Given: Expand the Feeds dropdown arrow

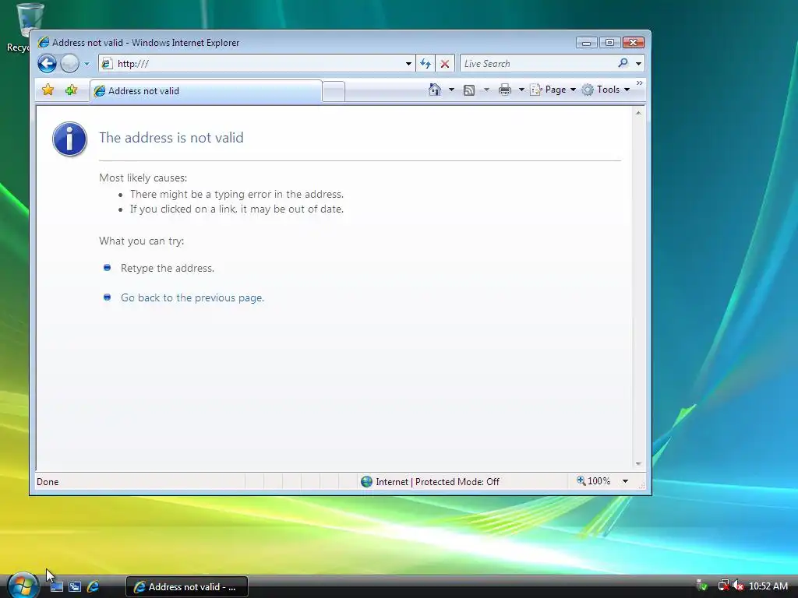Looking at the screenshot, I should coord(486,90).
